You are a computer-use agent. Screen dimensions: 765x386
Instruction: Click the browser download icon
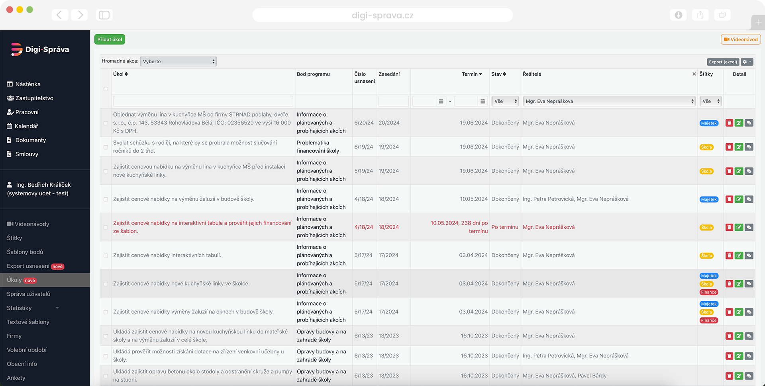(x=678, y=15)
